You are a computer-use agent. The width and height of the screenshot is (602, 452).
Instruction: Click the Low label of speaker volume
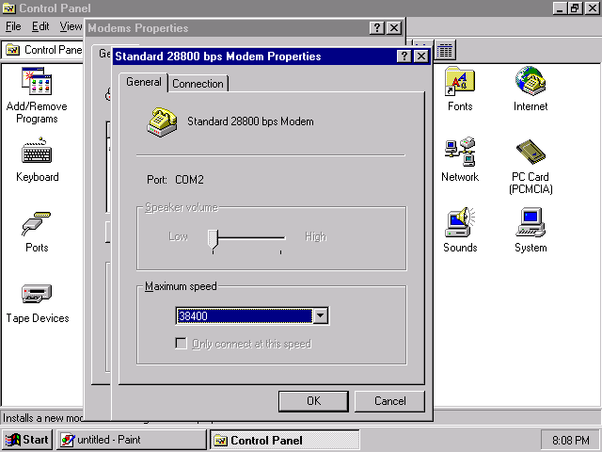tap(178, 236)
